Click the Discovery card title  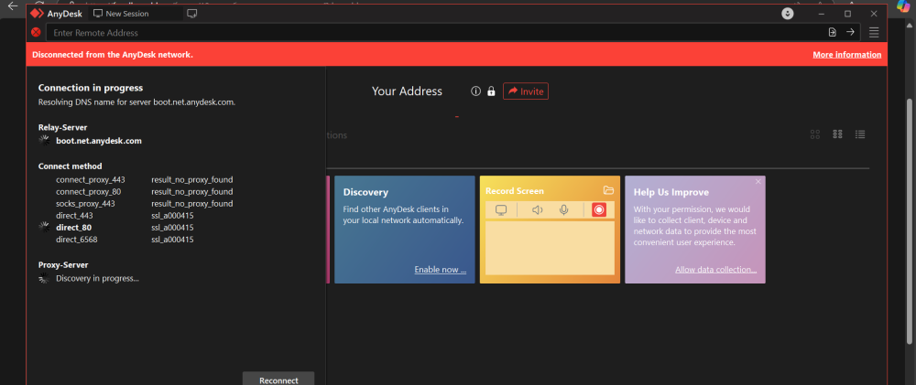[x=365, y=192]
